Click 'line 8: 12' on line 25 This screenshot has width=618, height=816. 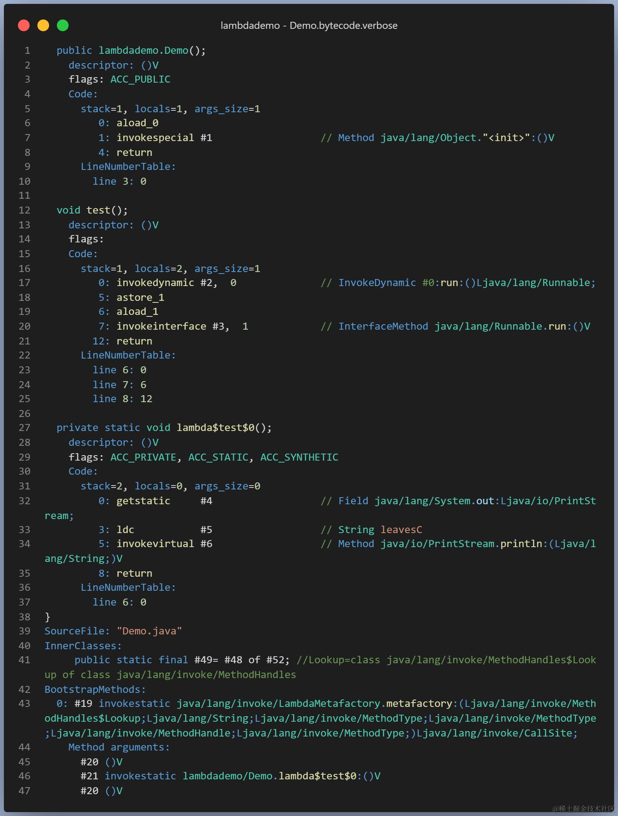[122, 399]
